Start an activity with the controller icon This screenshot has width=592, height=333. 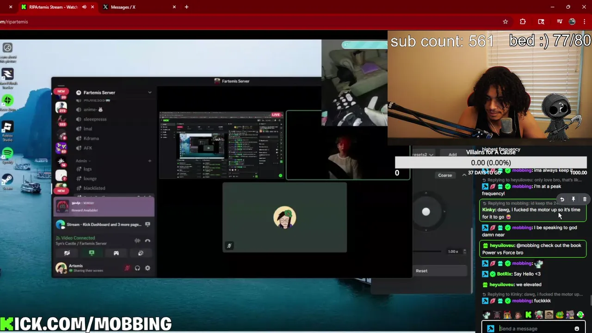(x=116, y=253)
